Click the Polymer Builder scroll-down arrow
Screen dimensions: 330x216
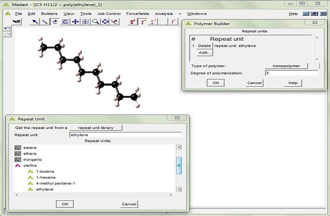tap(317, 59)
